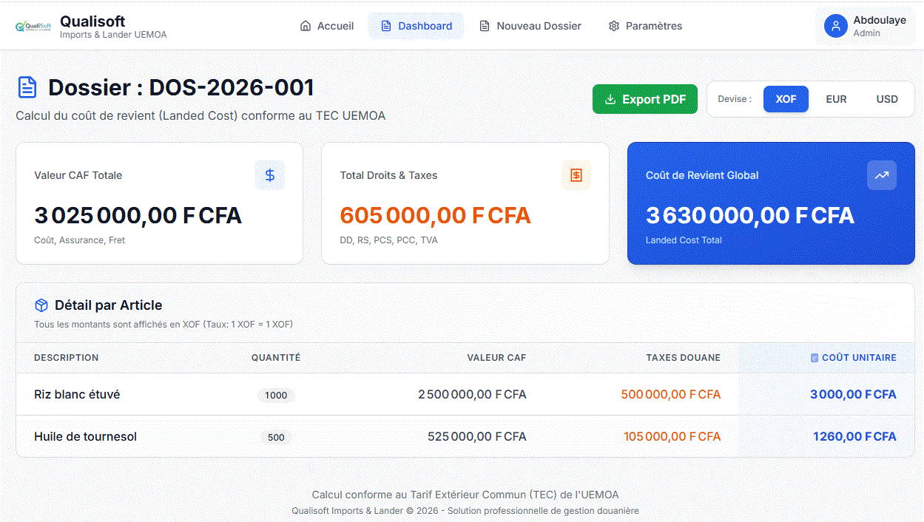
Task: Click the 500 000,00 F CFA customs tax
Action: 671,395
